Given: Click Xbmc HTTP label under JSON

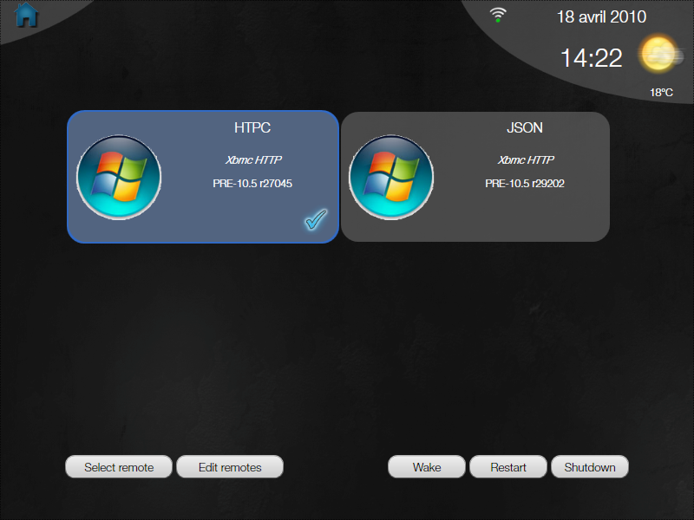Looking at the screenshot, I should click(526, 160).
